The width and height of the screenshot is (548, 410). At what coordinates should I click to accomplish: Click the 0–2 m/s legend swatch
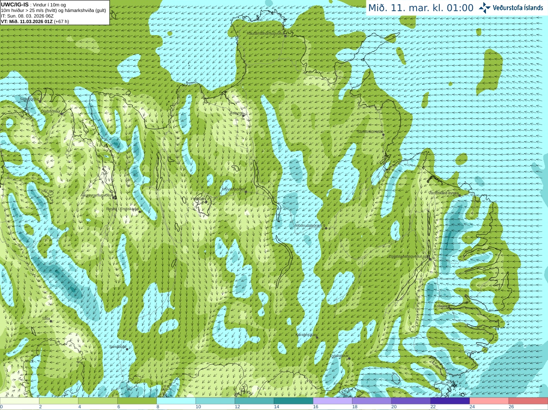pyautogui.click(x=19, y=401)
